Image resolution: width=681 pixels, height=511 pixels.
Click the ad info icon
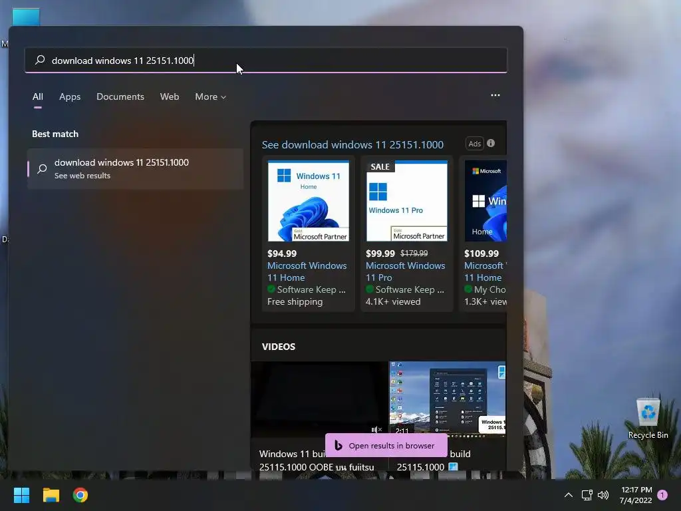[491, 143]
